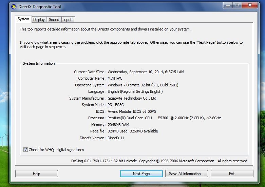Click the DirectX Diagnostic Tool title text

(x=40, y=7)
